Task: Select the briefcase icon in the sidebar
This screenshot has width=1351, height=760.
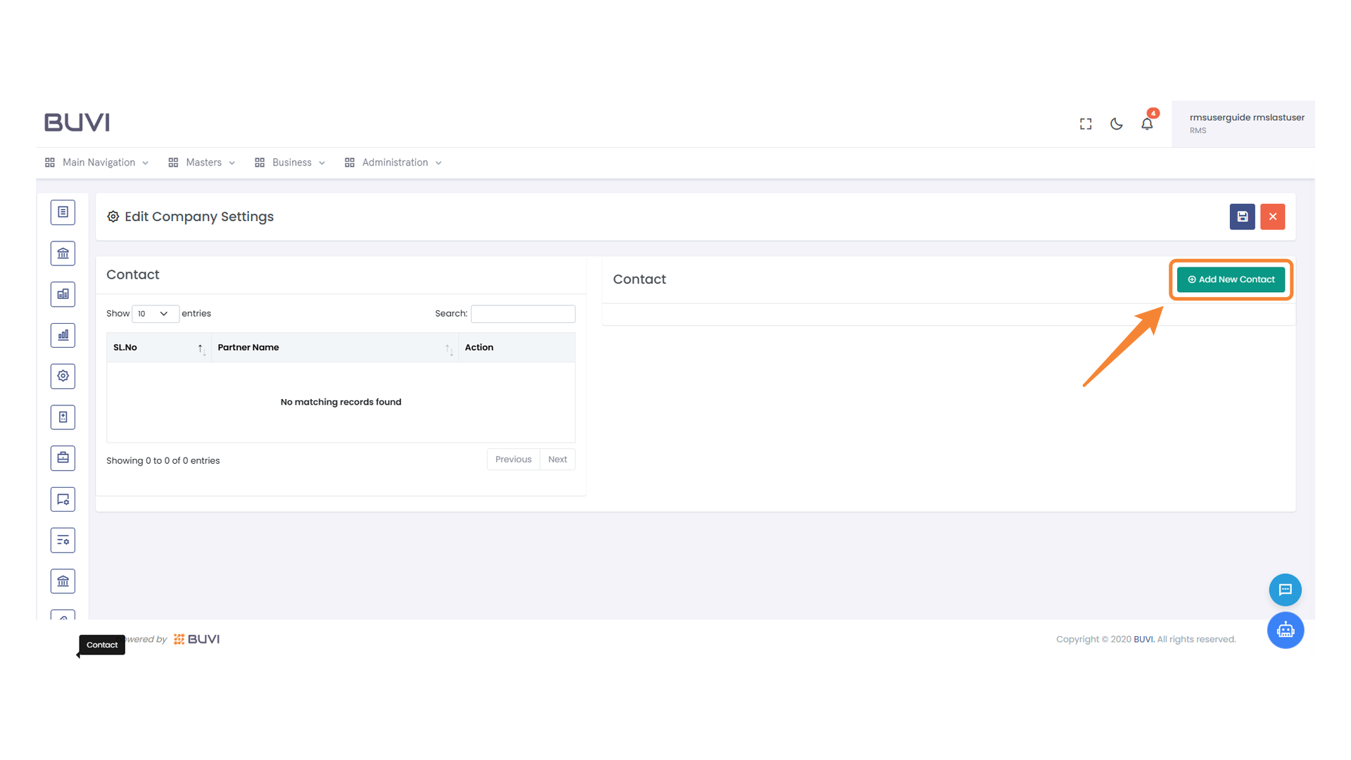Action: (63, 457)
